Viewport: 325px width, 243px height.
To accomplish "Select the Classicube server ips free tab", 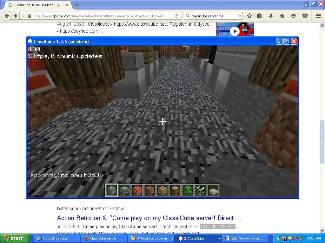I will click(37, 5).
